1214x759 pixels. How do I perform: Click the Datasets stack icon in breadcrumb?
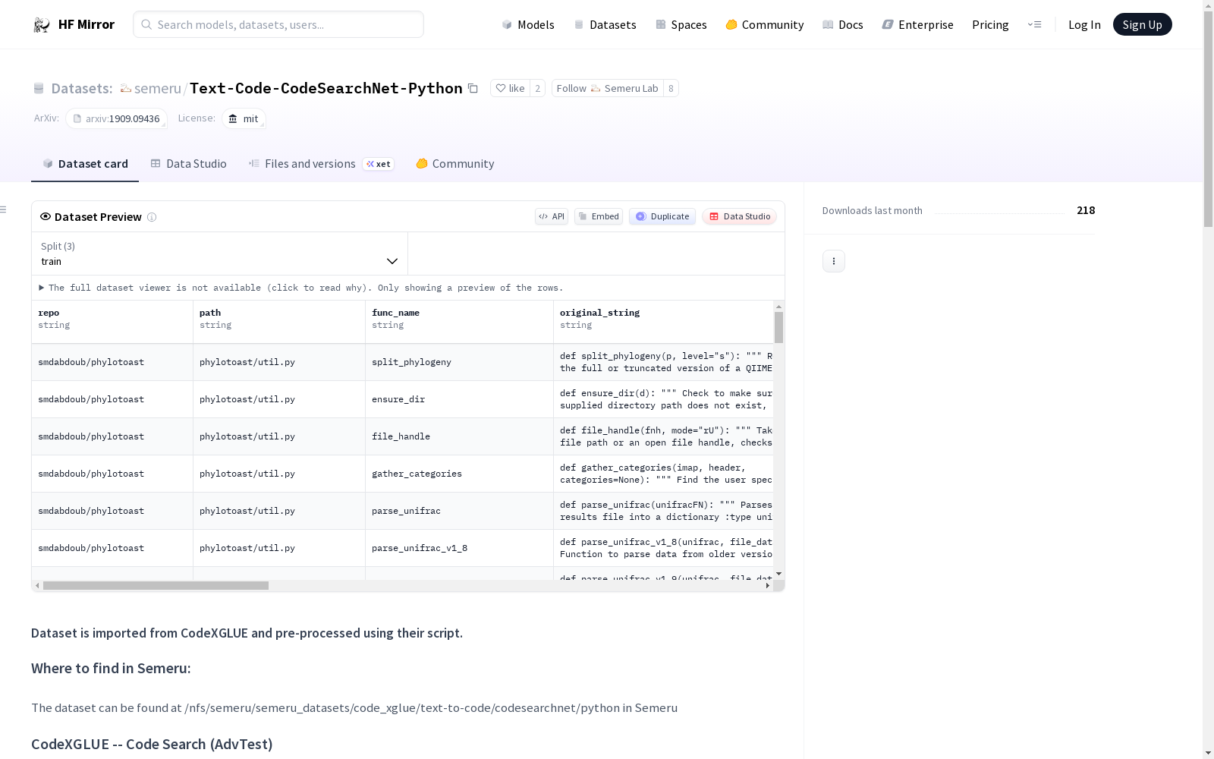tap(39, 88)
